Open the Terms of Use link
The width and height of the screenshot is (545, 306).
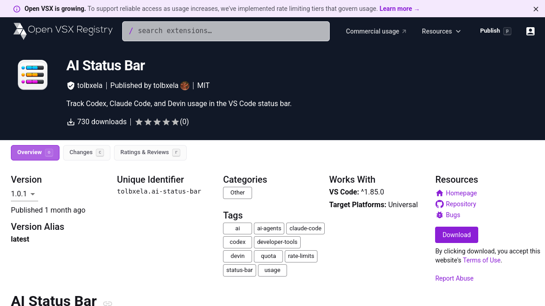tap(482, 260)
